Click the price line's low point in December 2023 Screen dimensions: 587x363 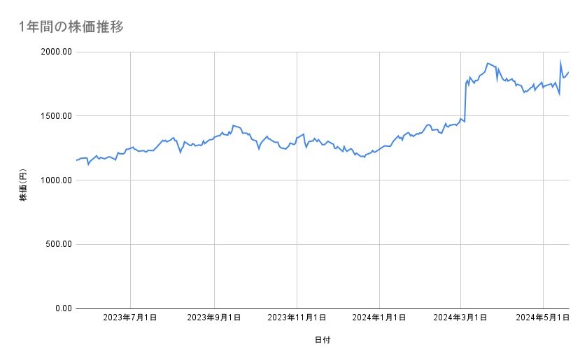pyautogui.click(x=364, y=157)
